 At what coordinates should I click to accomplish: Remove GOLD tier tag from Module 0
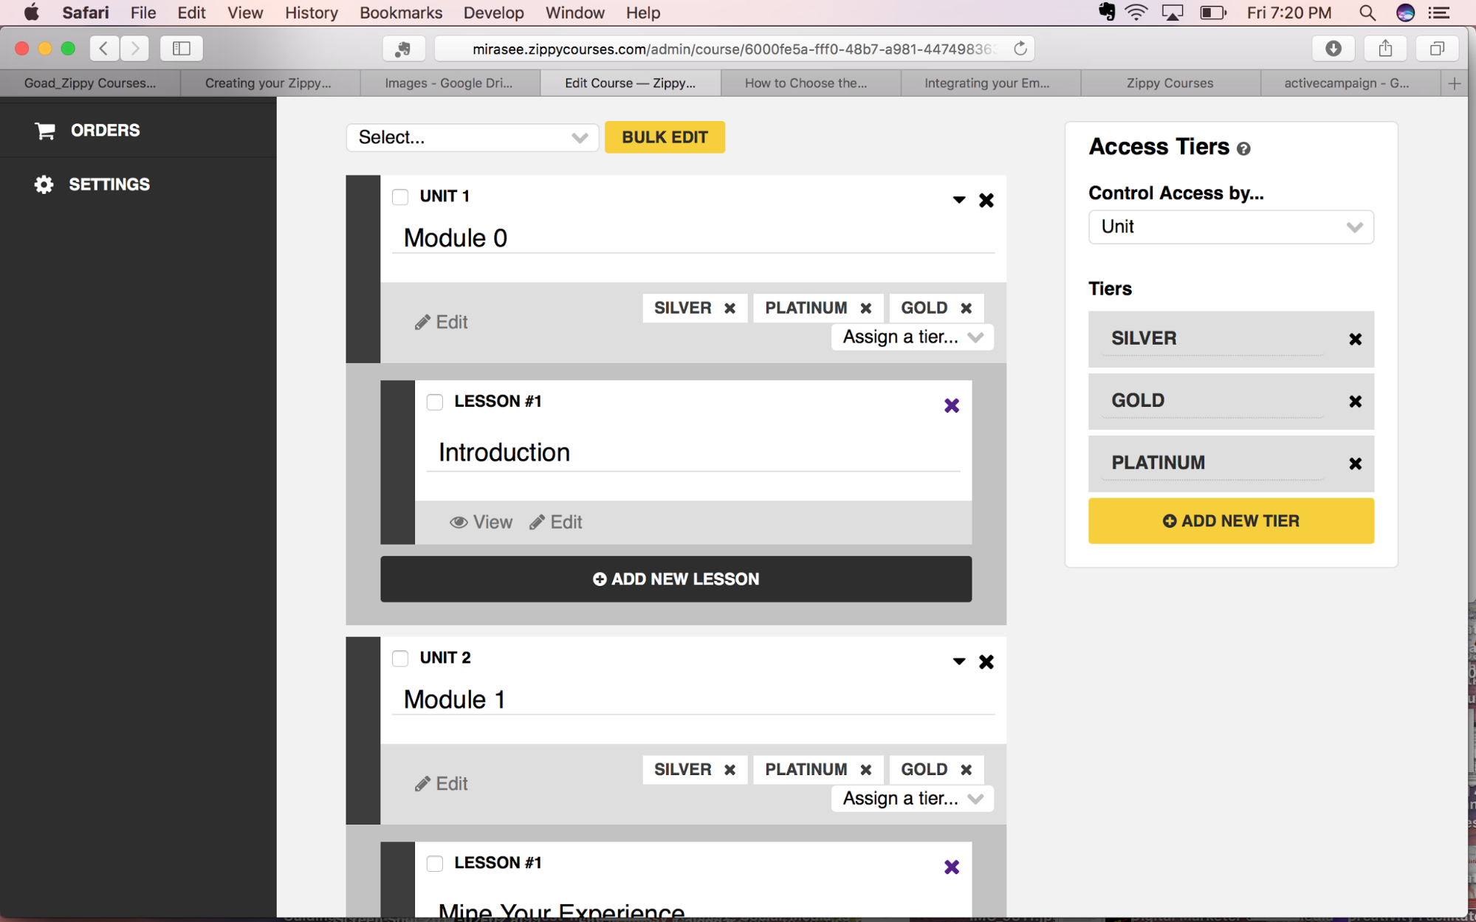(x=966, y=309)
